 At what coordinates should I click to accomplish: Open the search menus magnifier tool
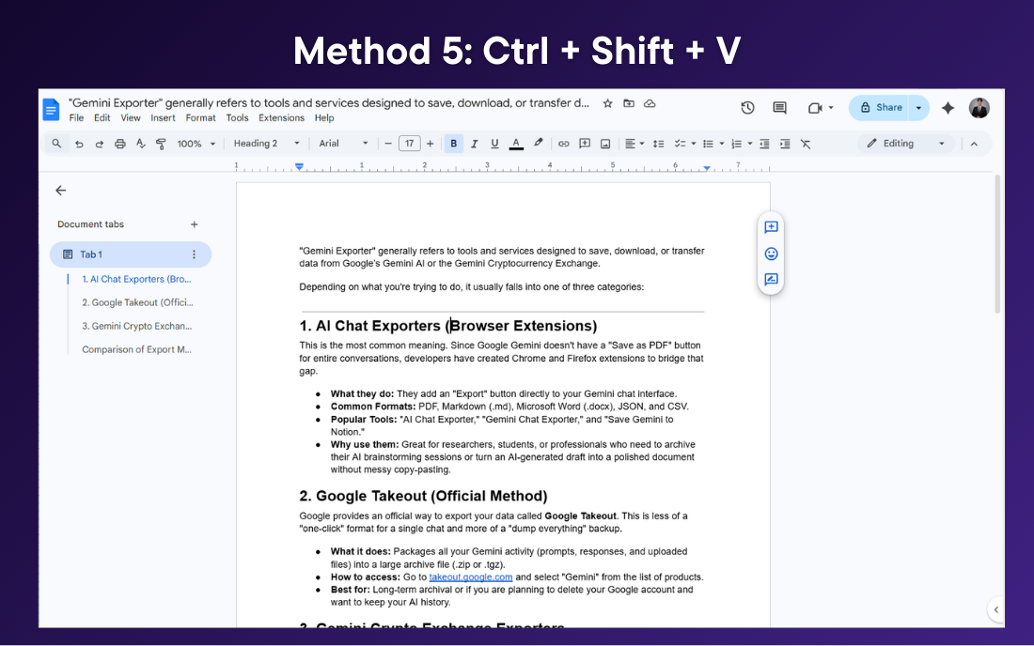[x=56, y=144]
